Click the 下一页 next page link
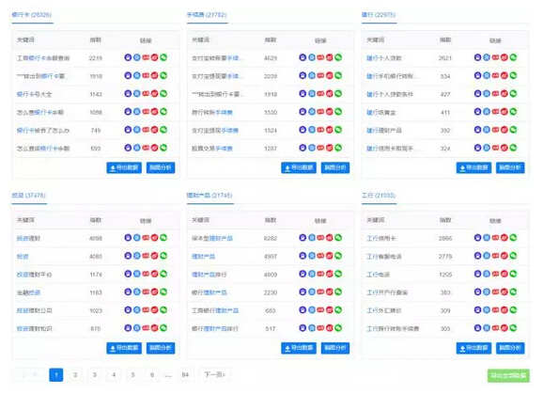This screenshot has width=543, height=410. 215,374
